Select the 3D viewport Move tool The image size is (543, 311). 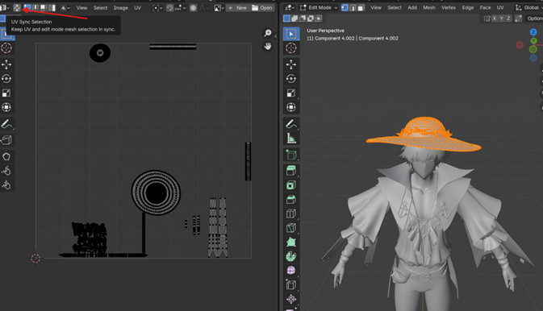click(291, 64)
